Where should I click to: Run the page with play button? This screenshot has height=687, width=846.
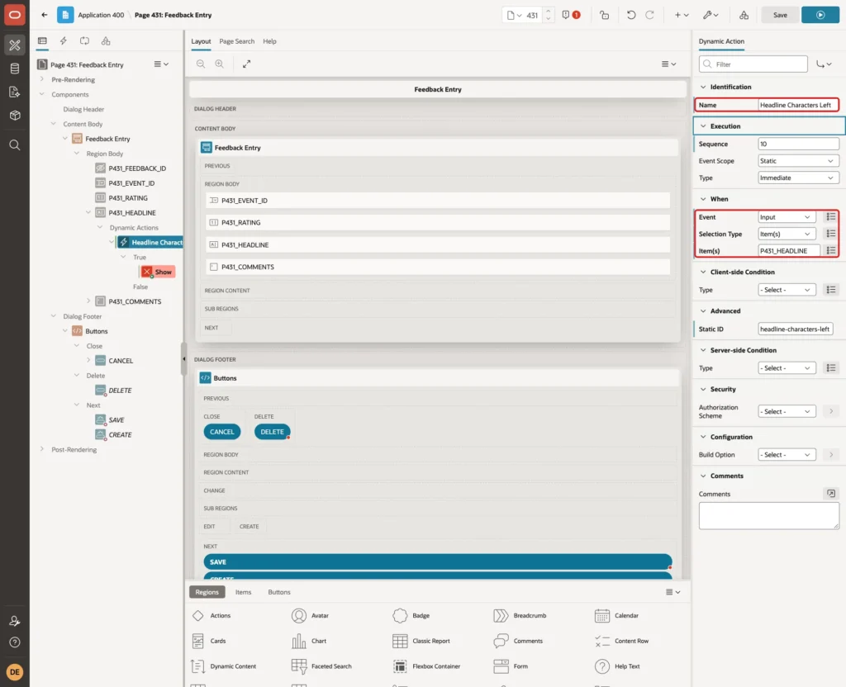[820, 15]
